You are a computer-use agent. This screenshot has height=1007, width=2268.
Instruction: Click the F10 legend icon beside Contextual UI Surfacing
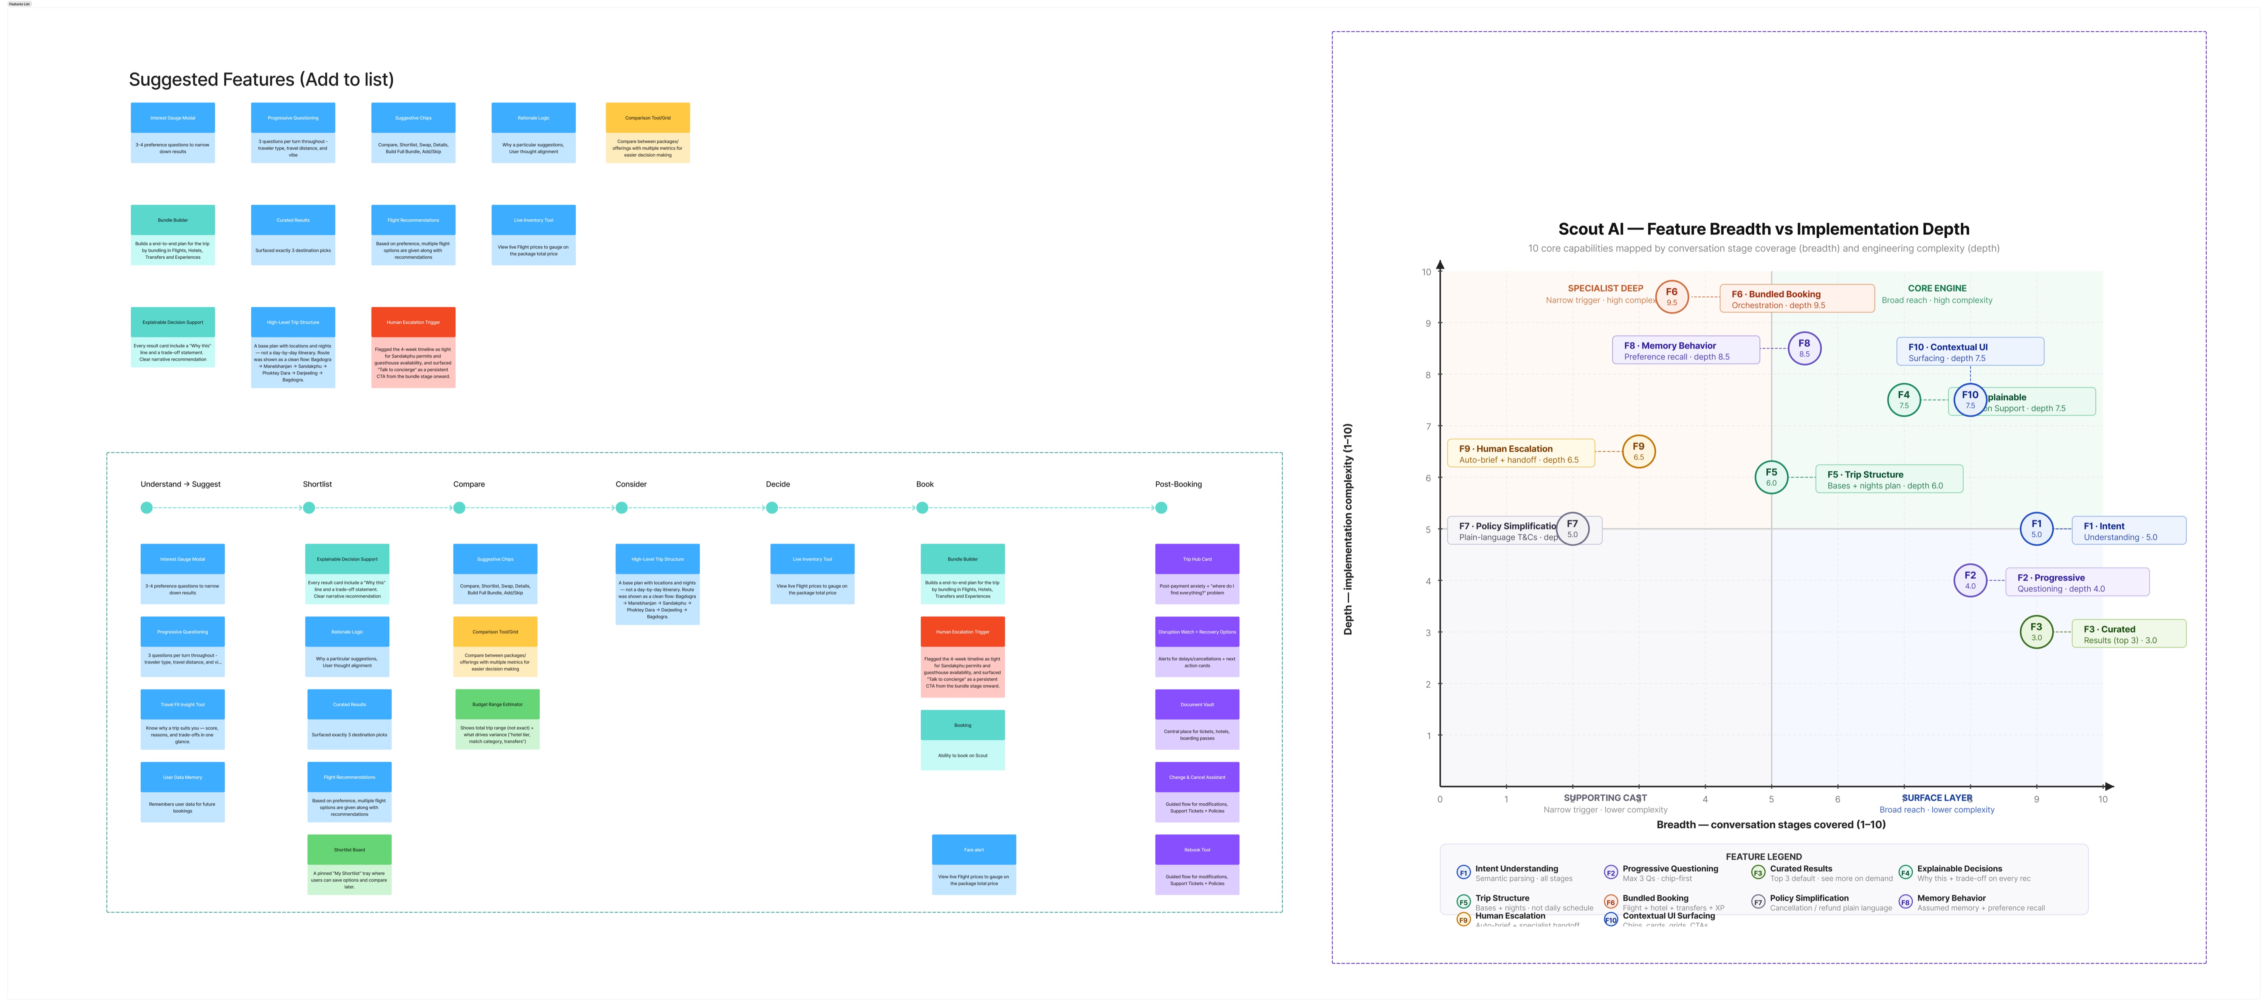click(1610, 920)
